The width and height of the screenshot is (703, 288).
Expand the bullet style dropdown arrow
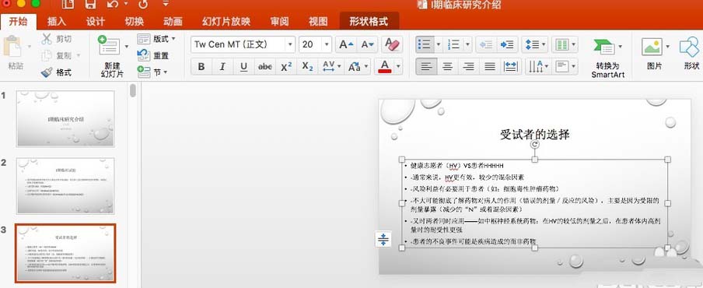click(438, 44)
